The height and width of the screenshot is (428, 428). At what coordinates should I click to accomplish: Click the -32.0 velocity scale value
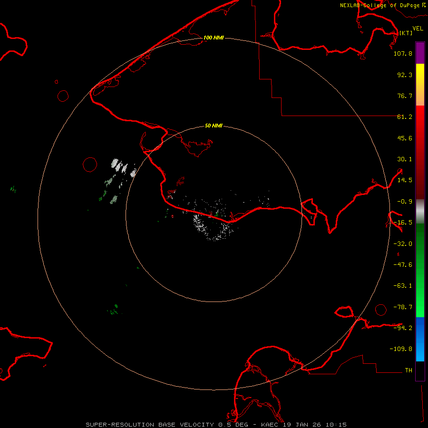[403, 244]
